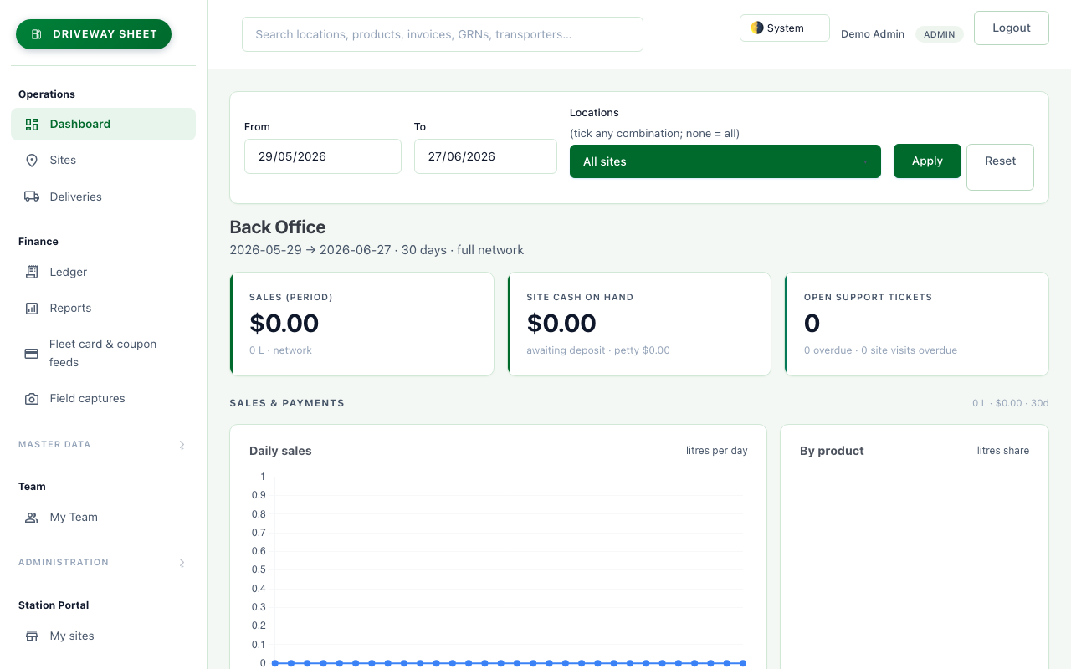Click the My Team people icon
Image resolution: width=1071 pixels, height=669 pixels.
click(32, 518)
